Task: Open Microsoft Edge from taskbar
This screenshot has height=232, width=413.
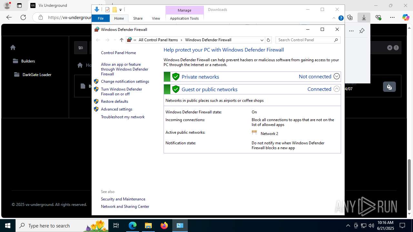Action: (x=133, y=226)
